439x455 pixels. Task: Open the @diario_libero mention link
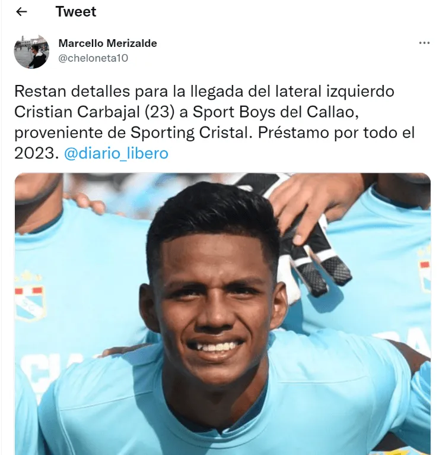pyautogui.click(x=116, y=153)
